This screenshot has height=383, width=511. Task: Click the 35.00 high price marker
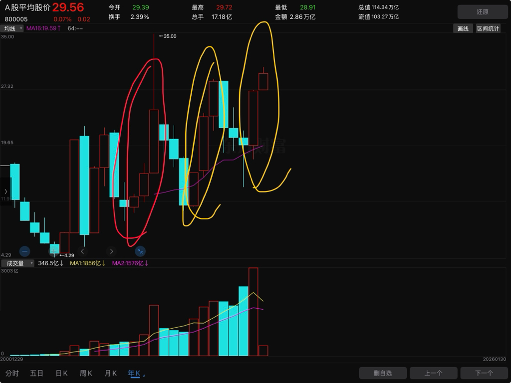168,36
